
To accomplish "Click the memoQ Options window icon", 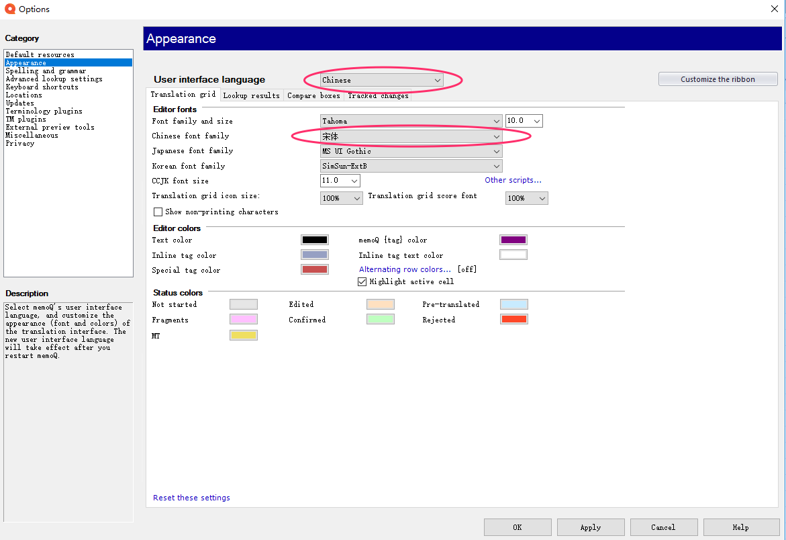I will [9, 9].
